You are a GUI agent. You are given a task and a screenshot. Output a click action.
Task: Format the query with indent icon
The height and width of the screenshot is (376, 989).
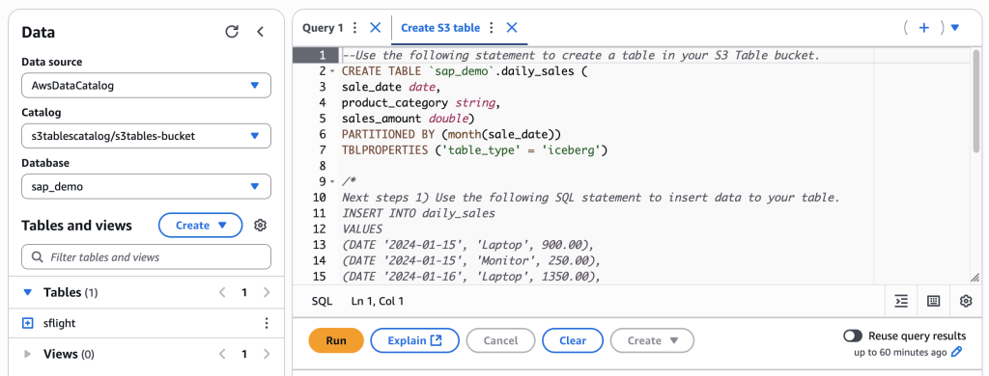point(901,301)
